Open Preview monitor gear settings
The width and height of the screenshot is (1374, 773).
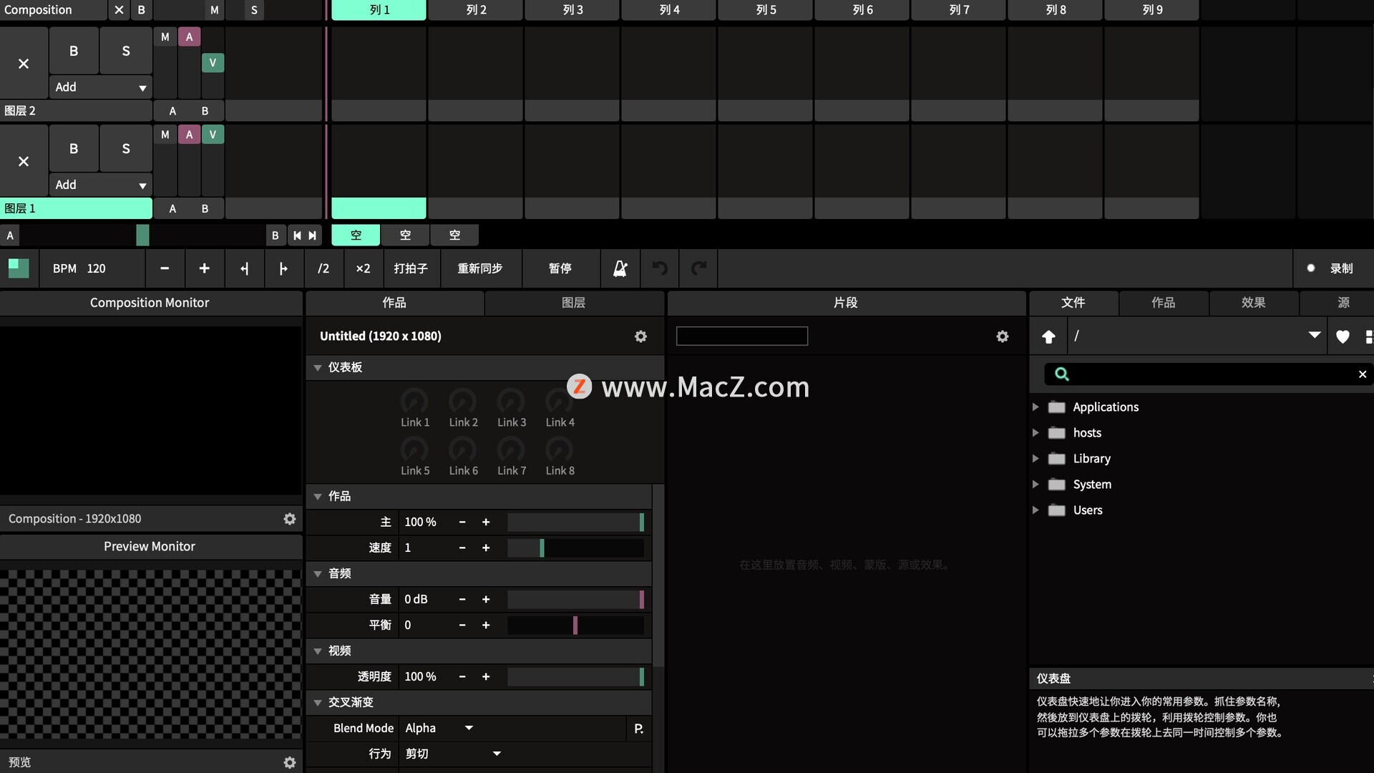tap(289, 762)
